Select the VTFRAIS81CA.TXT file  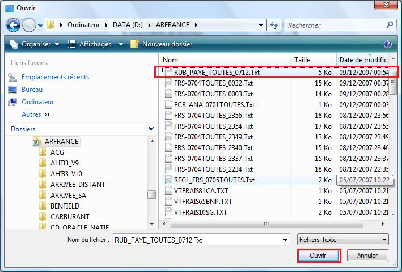tap(201, 190)
